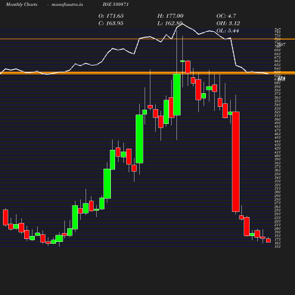Click the 'OC: 4.7' reading
295x295 pixels.
(x=226, y=16)
